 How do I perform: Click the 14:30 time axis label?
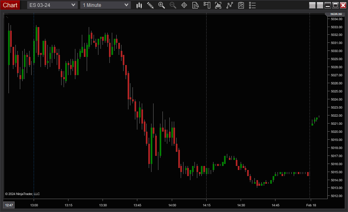[241, 205]
